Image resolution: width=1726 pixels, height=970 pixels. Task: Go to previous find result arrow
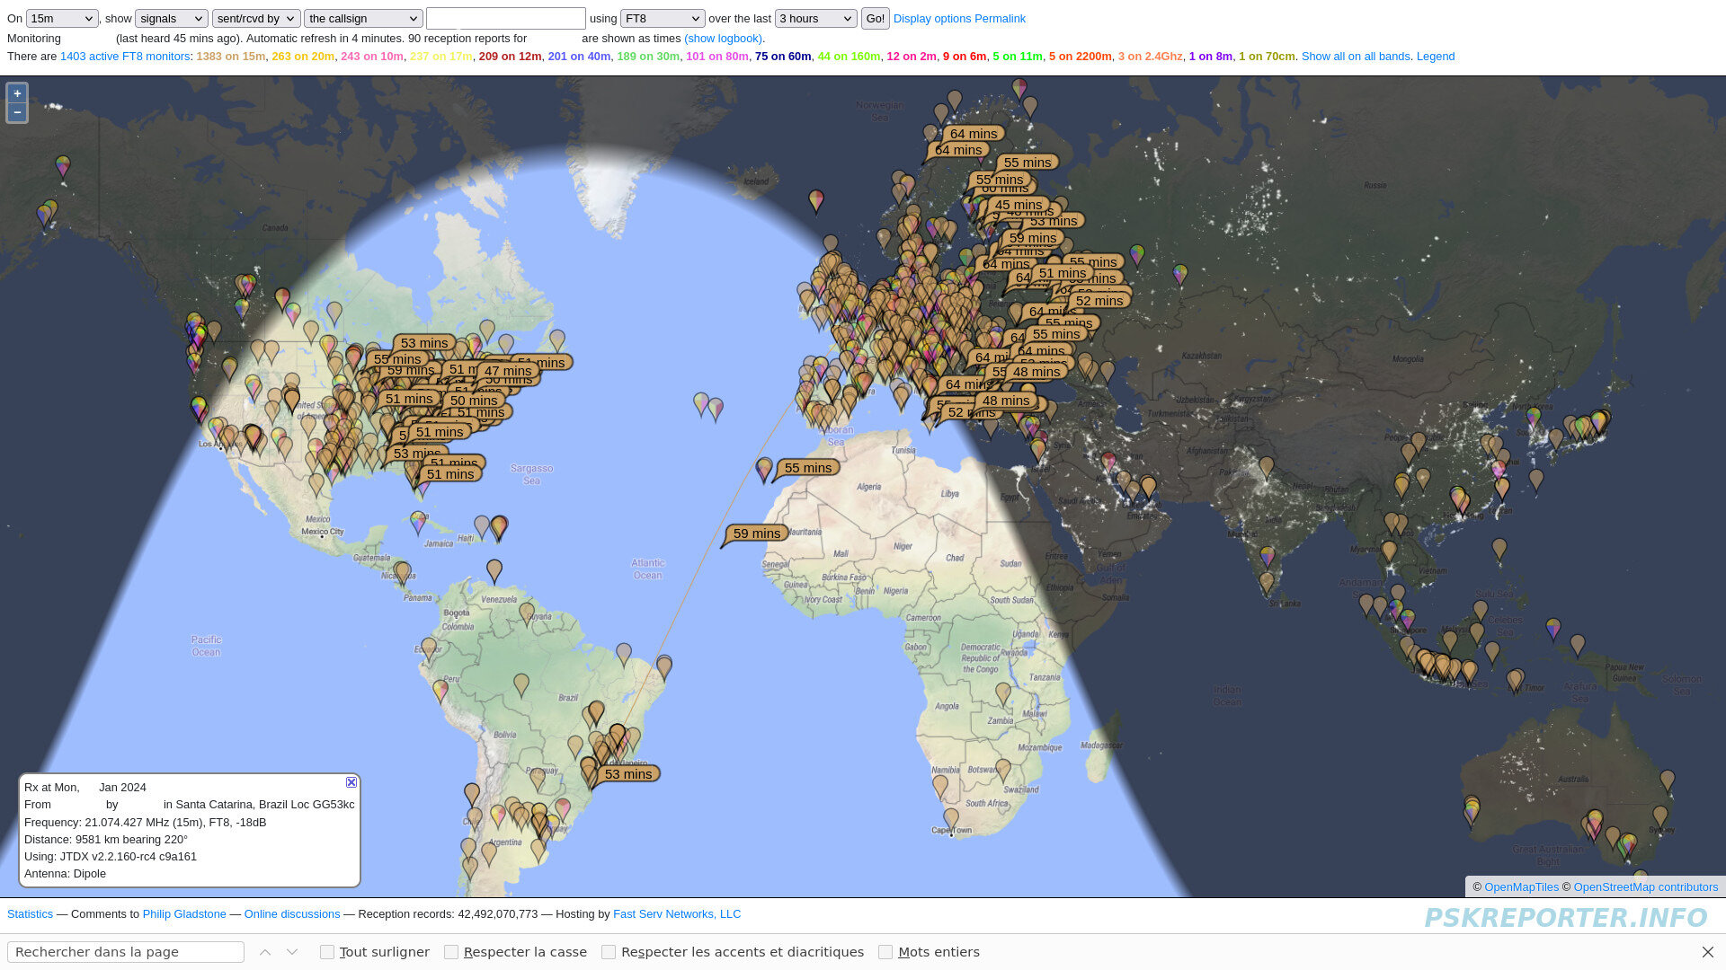(x=265, y=952)
